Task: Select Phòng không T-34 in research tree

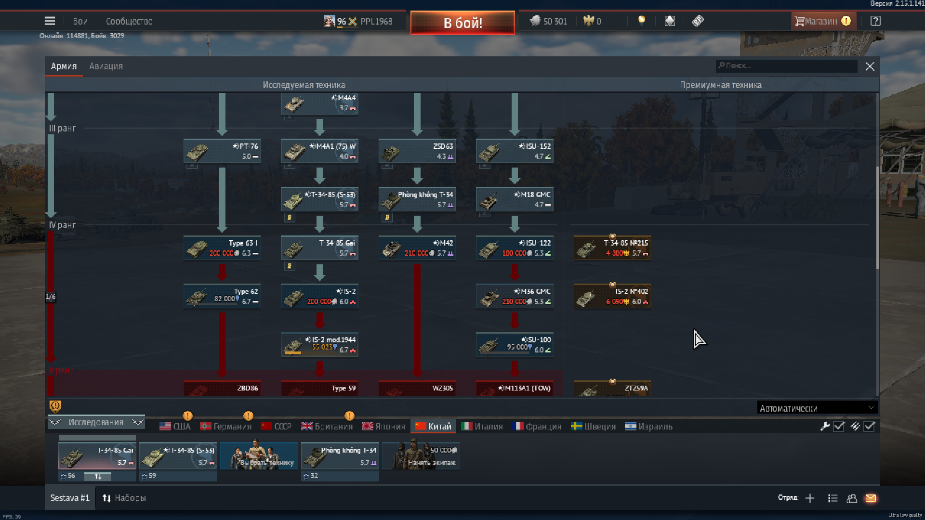Action: [417, 199]
